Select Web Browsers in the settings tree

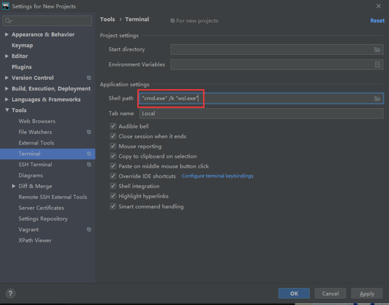pyautogui.click(x=37, y=121)
